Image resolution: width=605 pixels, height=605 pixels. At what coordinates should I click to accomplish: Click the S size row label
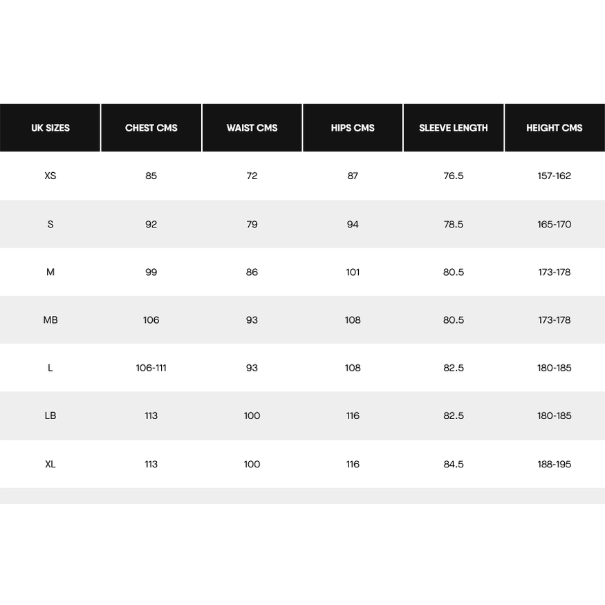tap(50, 224)
